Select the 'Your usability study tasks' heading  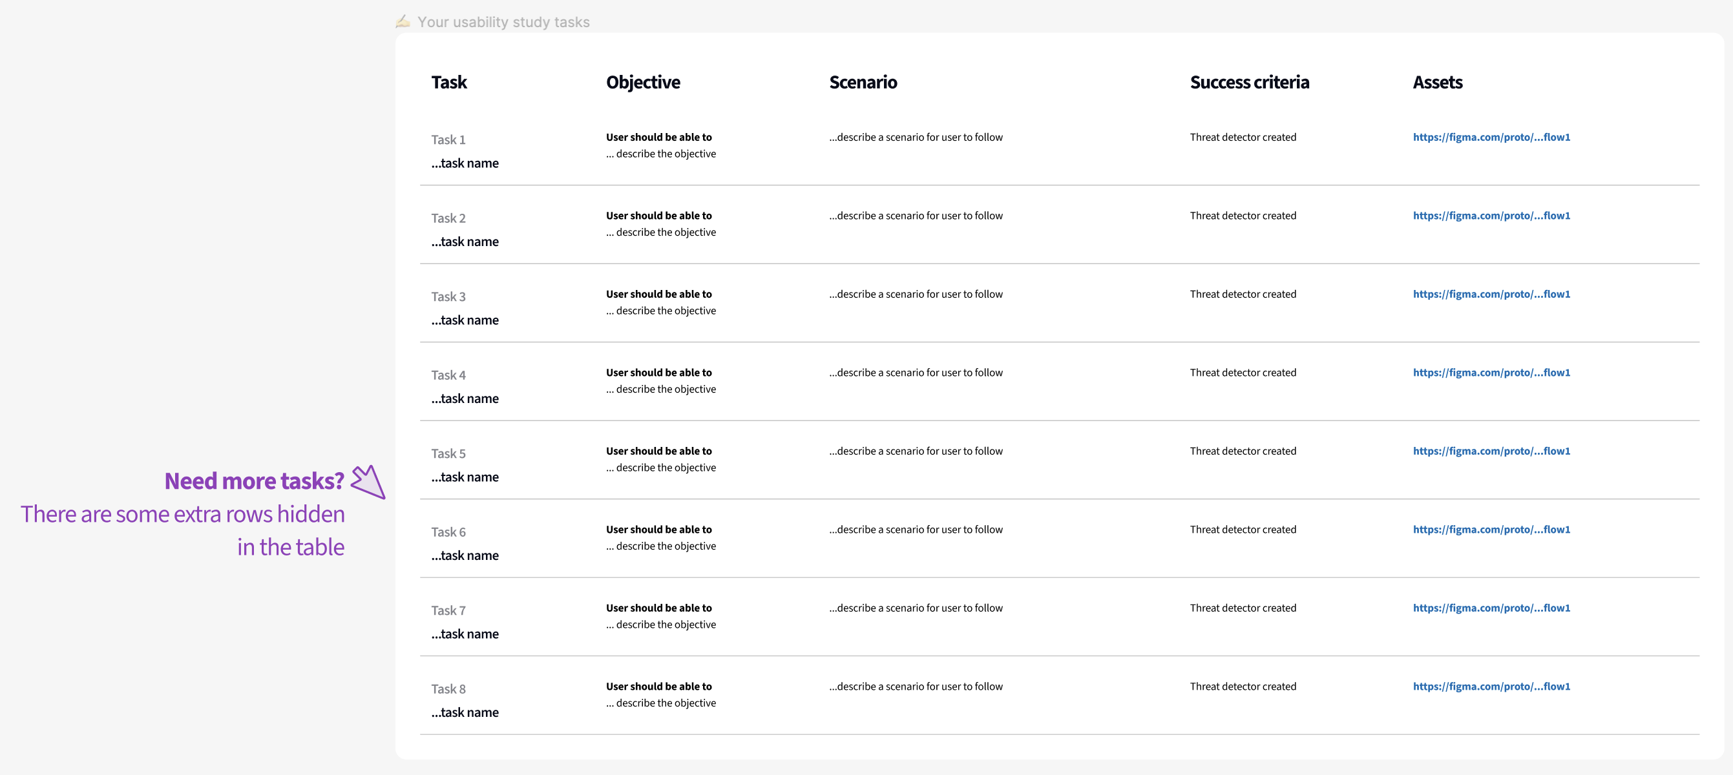(x=503, y=22)
